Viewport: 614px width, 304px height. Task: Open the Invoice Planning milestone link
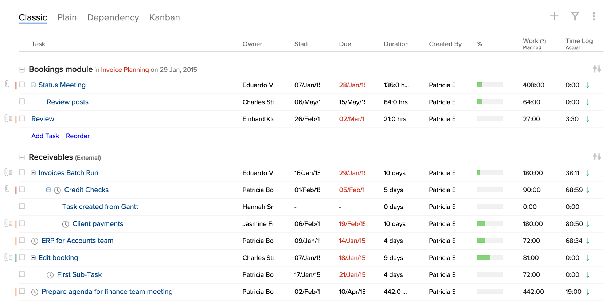pos(125,70)
